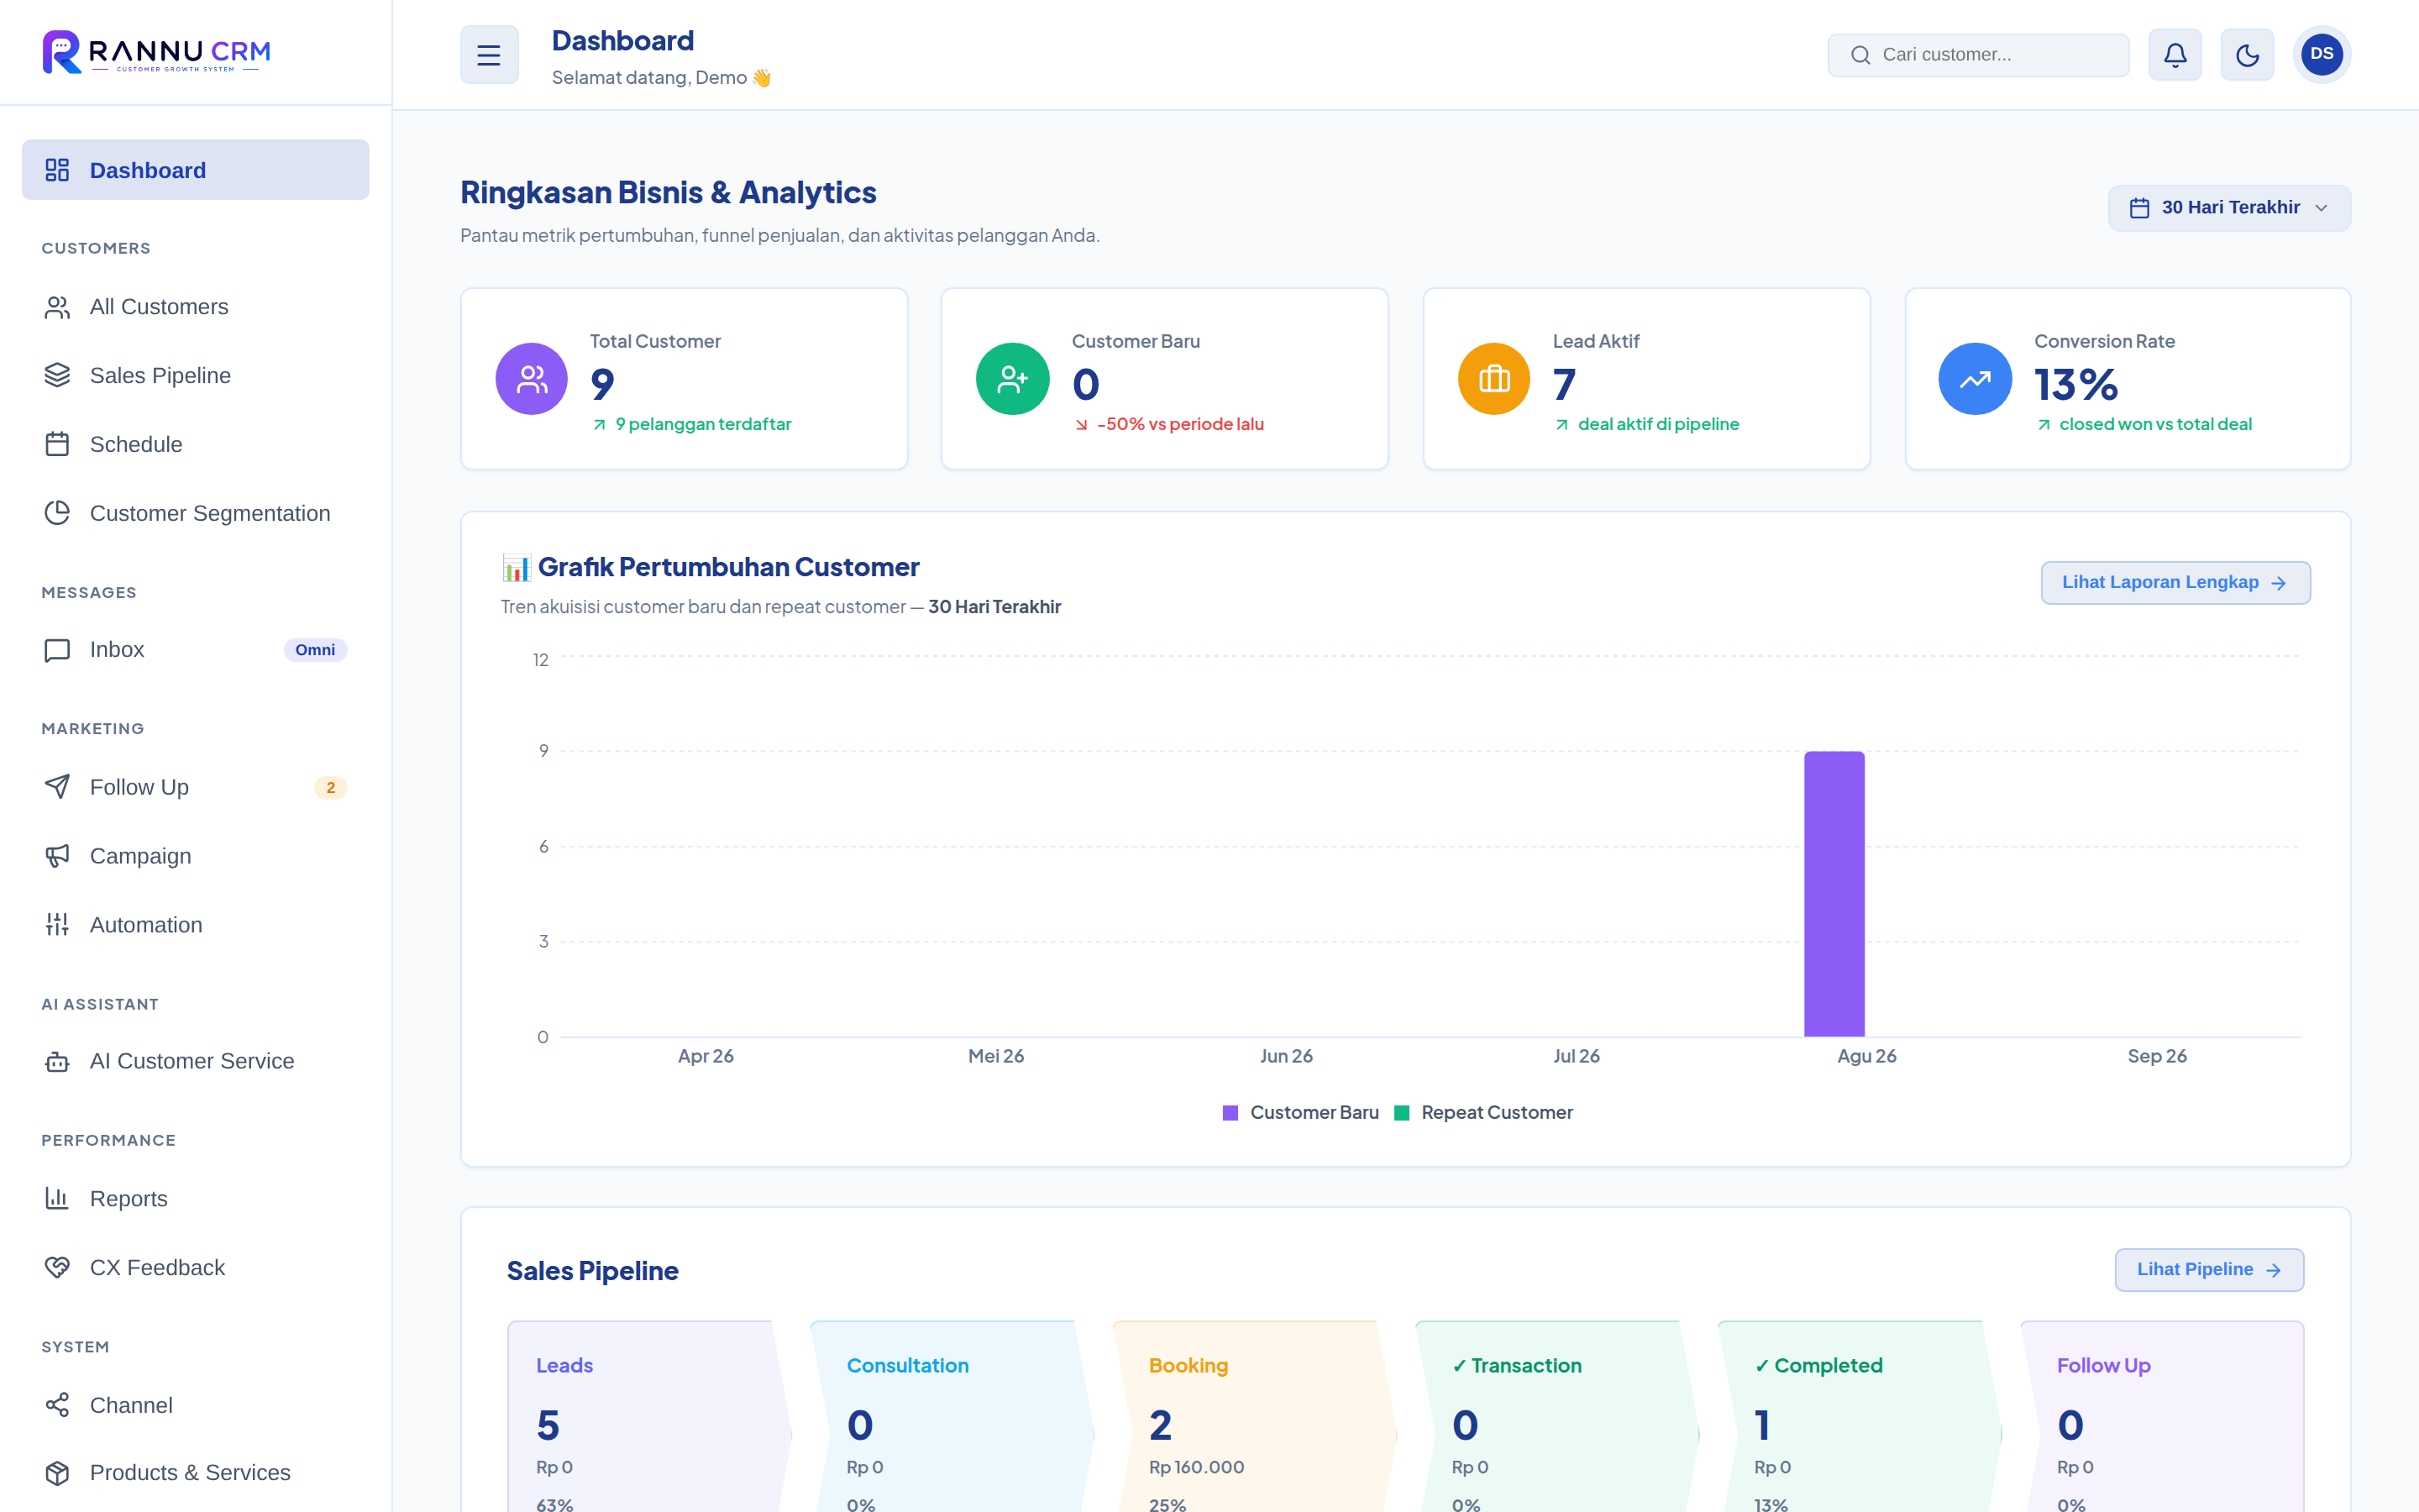Screen dimensions: 2419x1512
Task: Open Sales Pipeline in sidebar
Action: 196,376
